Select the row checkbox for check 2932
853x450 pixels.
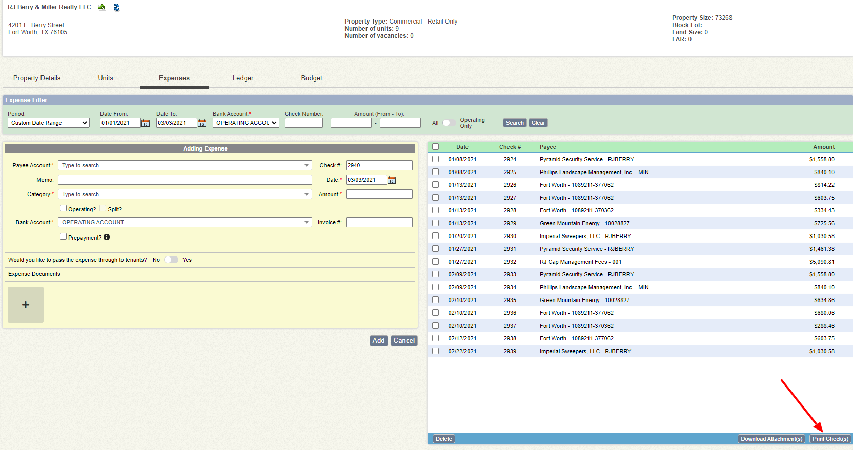(435, 262)
